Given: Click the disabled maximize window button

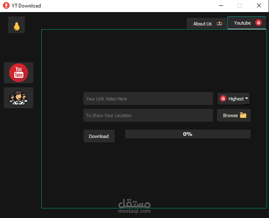Looking at the screenshot, I should 240,6.
